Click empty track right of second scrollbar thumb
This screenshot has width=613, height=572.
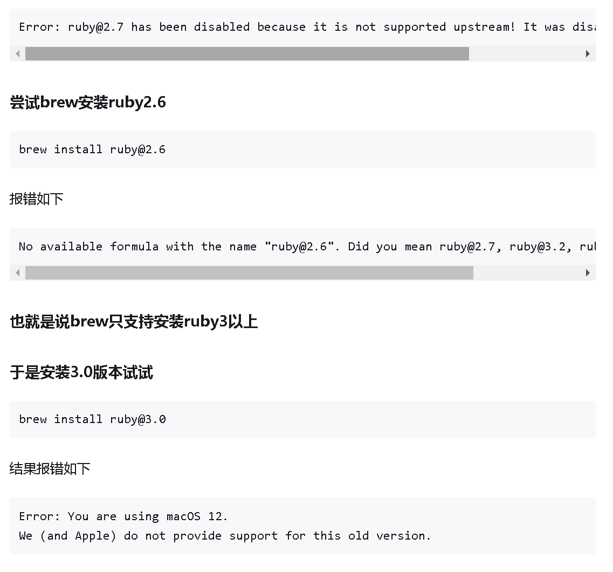point(527,273)
